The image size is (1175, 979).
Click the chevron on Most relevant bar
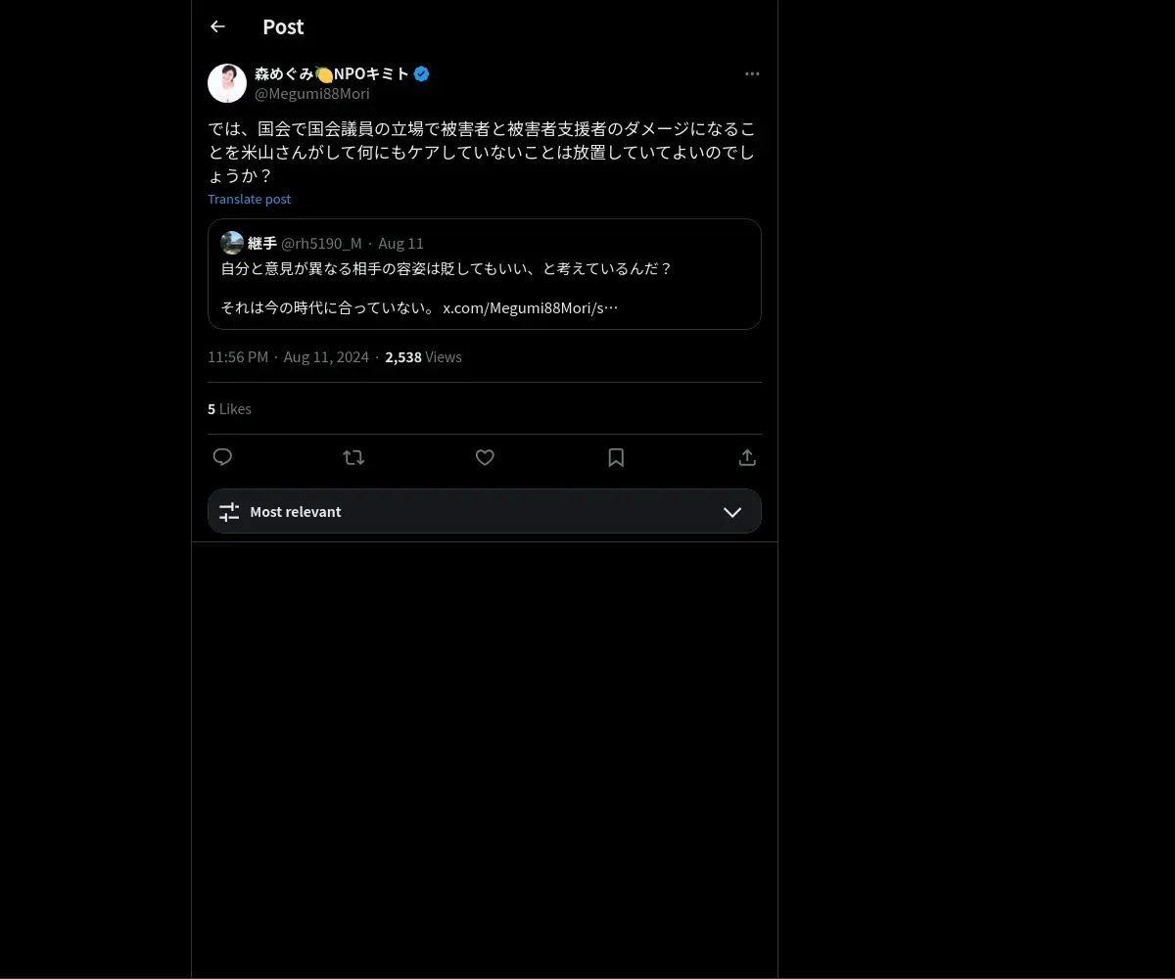(732, 512)
